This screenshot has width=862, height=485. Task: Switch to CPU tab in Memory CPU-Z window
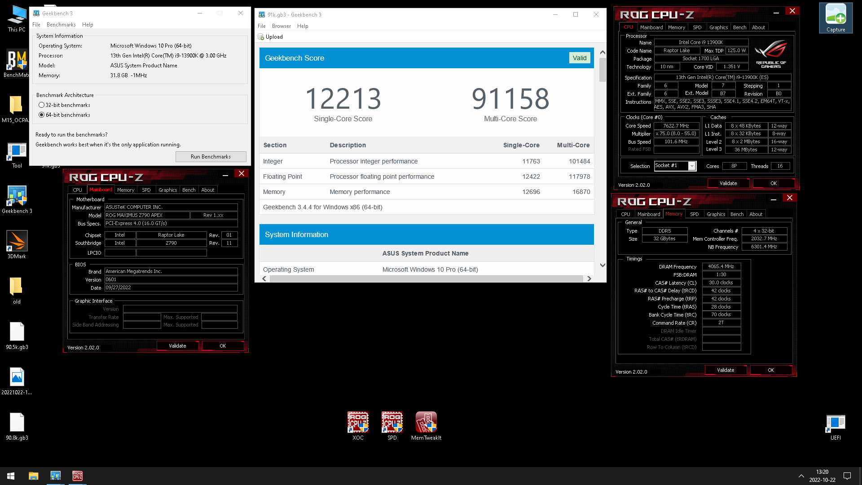pos(625,214)
